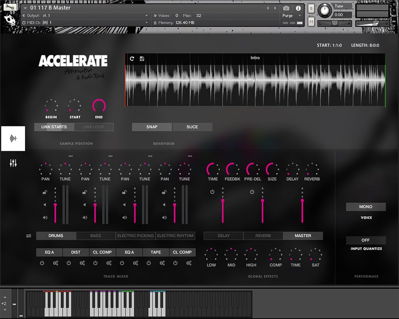
Task: Click the camera snapshot icon
Action: [286, 8]
